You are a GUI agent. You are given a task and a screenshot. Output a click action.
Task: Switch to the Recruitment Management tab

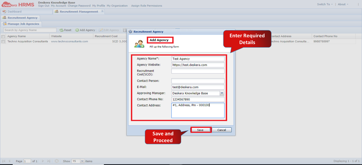(79, 12)
